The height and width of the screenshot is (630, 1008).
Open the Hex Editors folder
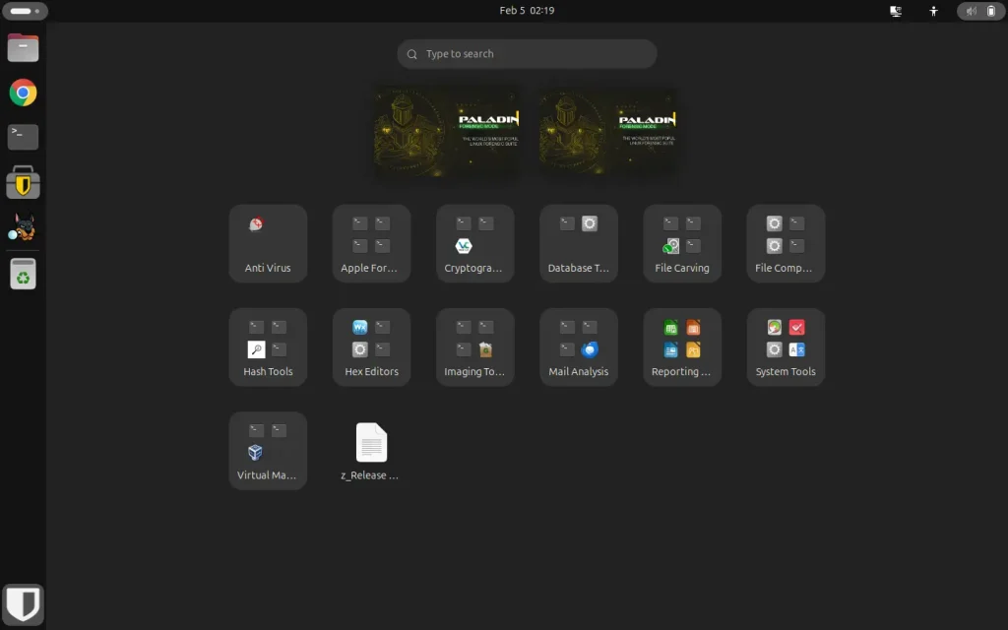[371, 346]
